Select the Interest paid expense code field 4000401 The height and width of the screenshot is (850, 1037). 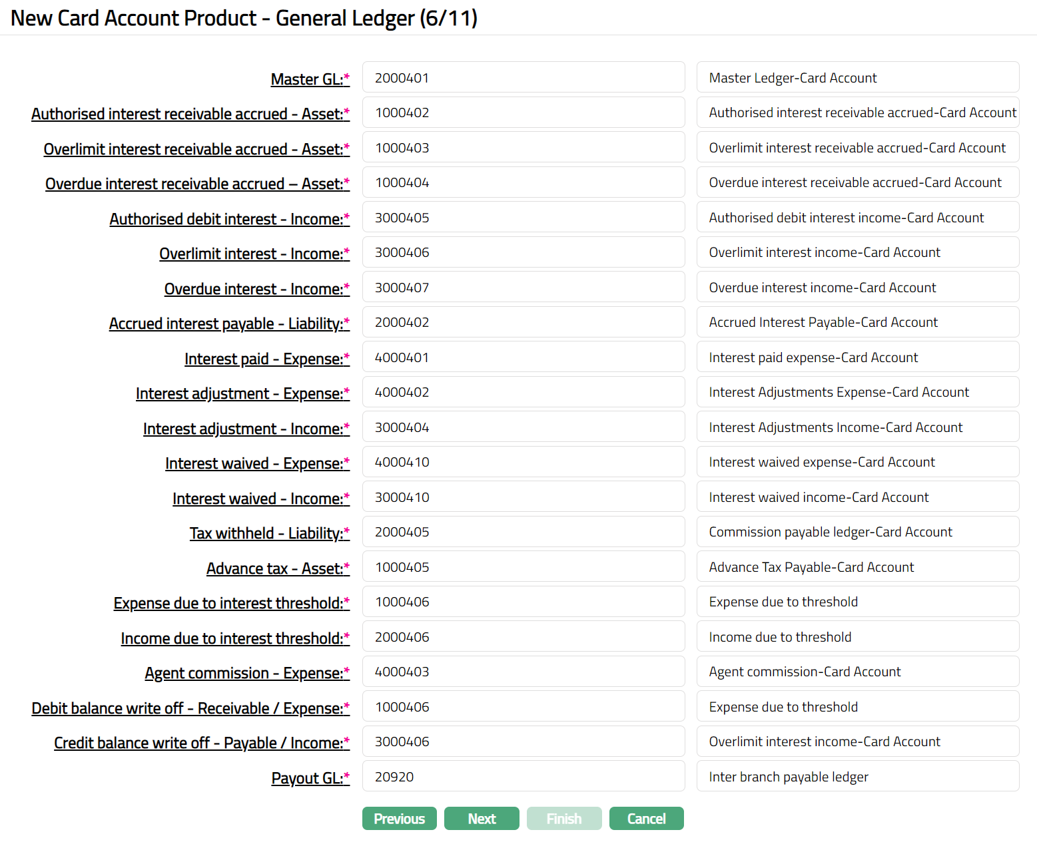coord(523,357)
